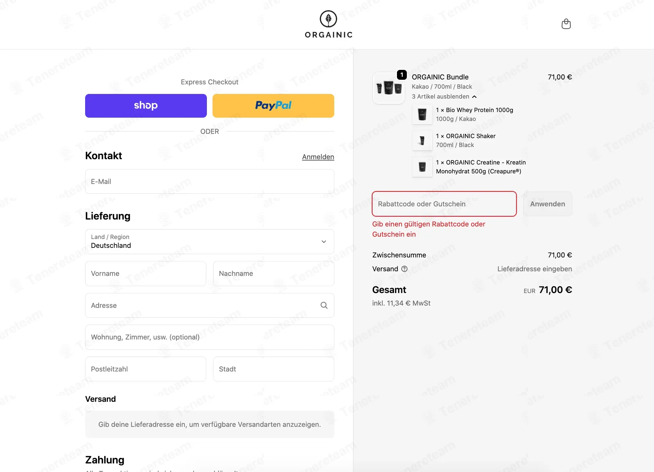Open the Land / Region dropdown
This screenshot has width=654, height=472.
point(210,242)
